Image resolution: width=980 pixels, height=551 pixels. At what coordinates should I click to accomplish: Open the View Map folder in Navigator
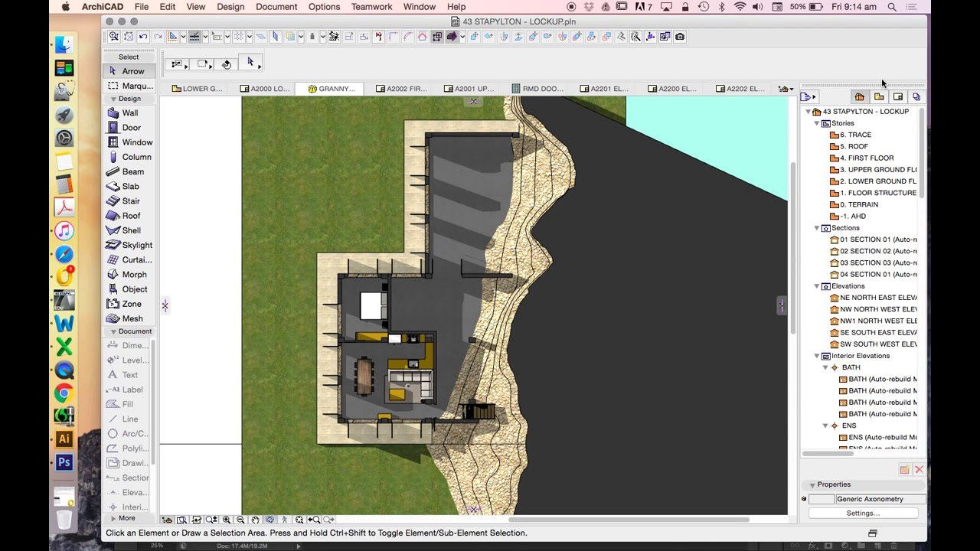click(879, 96)
